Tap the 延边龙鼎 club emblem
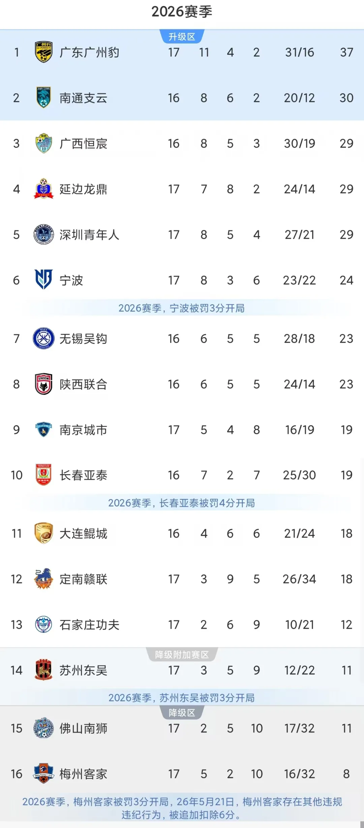364x828 pixels. [43, 189]
